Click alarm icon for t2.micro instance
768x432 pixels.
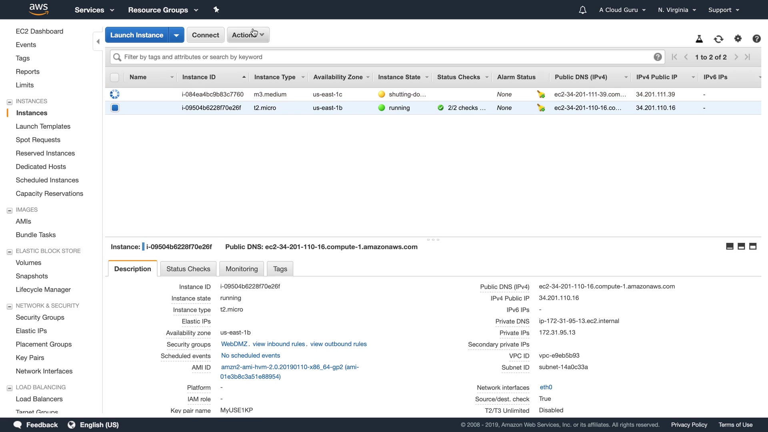tap(541, 108)
